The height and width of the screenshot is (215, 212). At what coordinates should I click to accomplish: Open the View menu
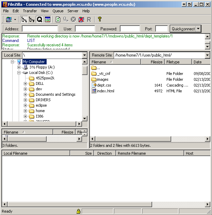45,11
